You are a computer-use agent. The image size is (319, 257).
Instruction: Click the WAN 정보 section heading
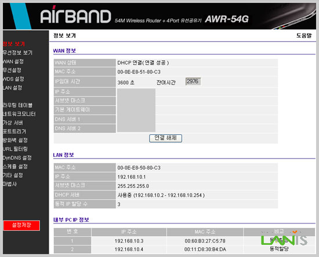tap(64, 50)
